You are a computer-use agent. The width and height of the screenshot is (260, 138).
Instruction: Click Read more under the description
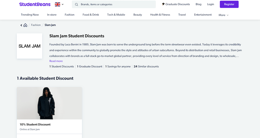tap(56, 61)
